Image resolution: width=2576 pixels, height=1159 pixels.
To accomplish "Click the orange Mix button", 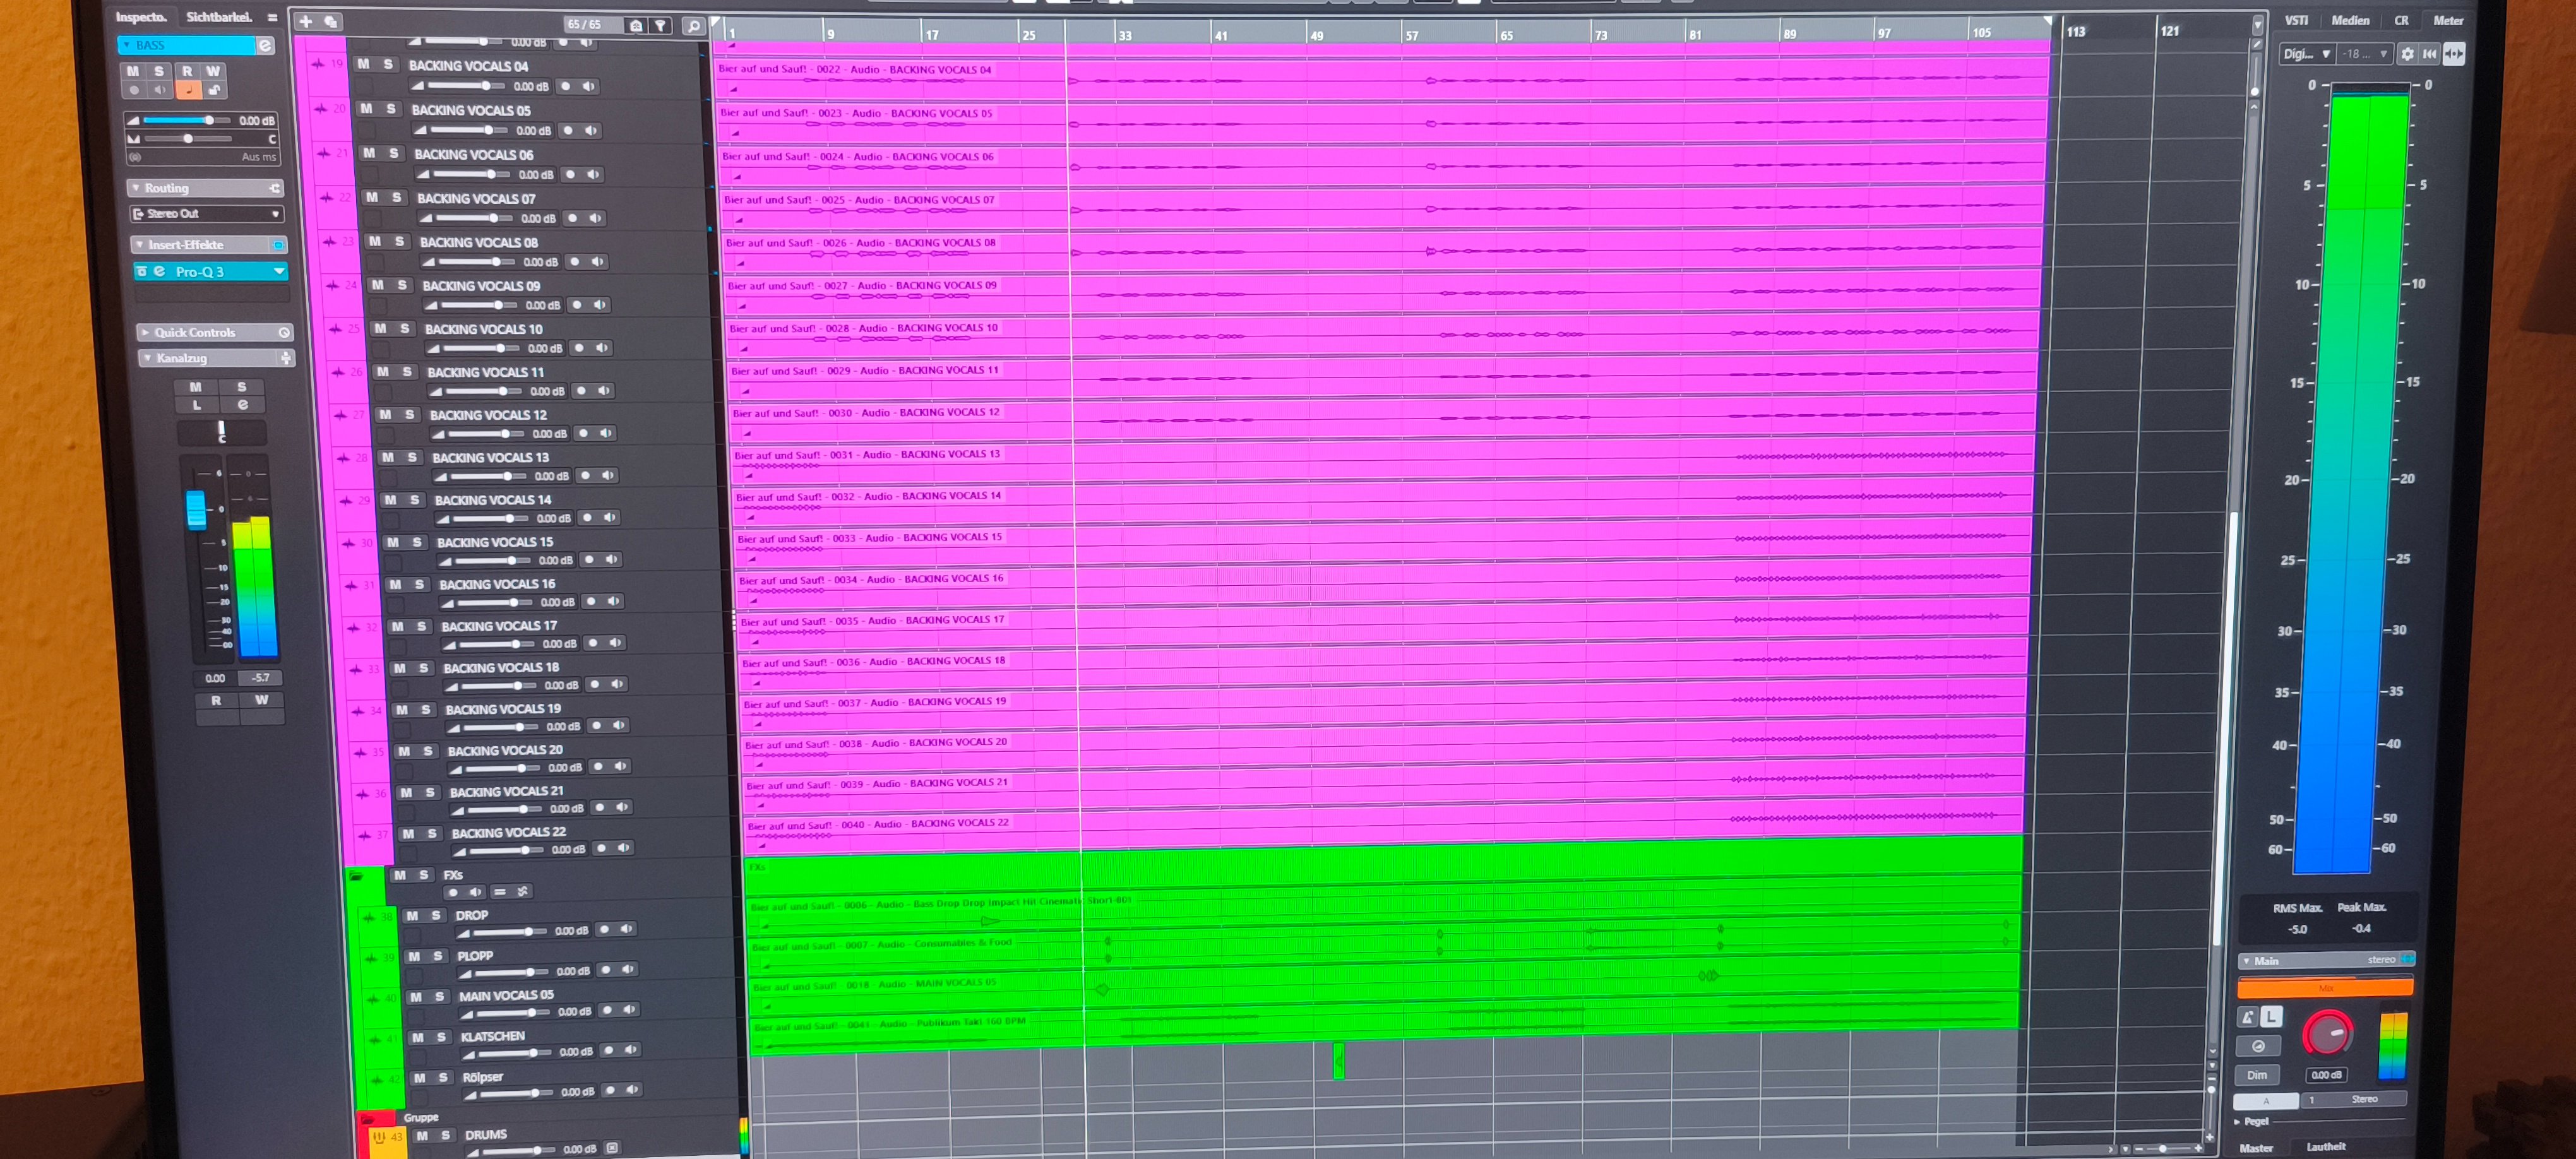I will point(2324,988).
